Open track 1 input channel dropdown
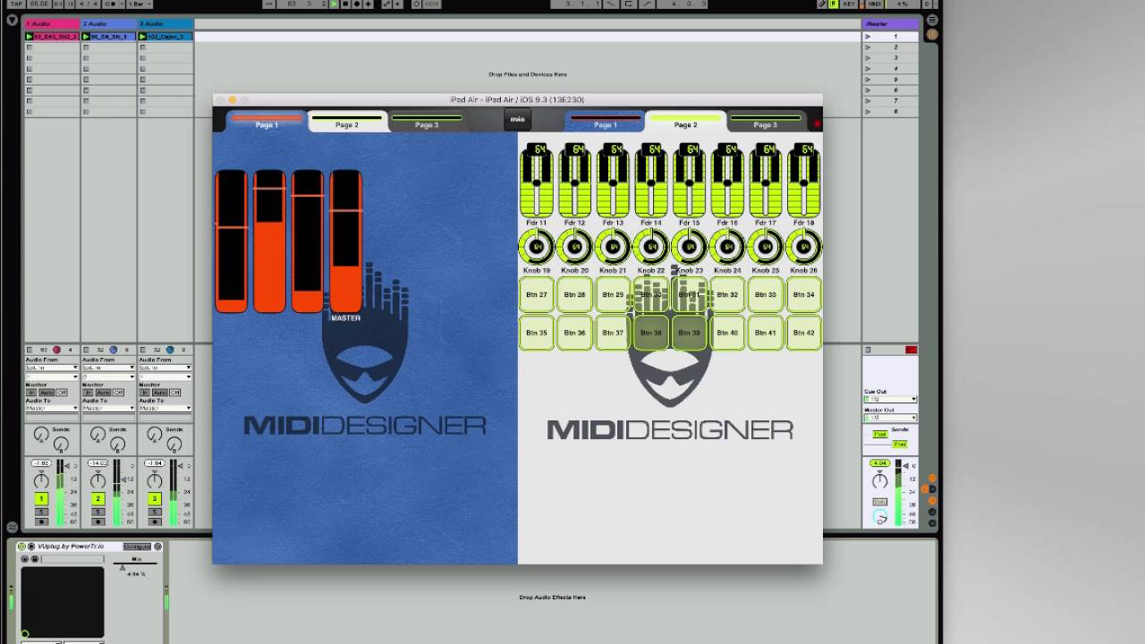 (x=52, y=376)
